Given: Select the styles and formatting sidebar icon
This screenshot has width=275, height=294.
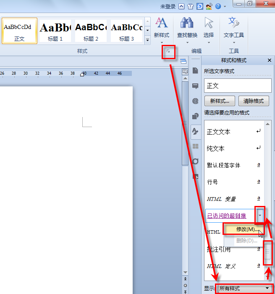Looking at the screenshot, I should pos(195,131).
